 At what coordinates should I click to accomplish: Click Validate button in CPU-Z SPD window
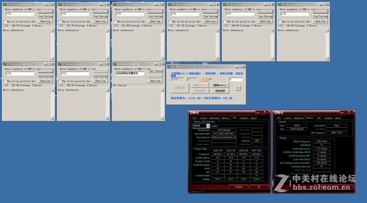[239, 187]
